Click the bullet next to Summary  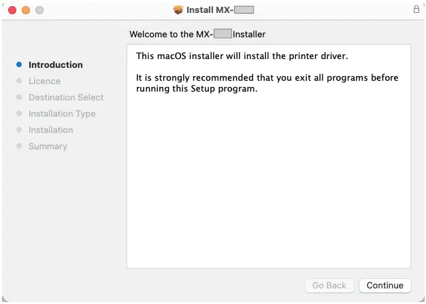click(x=19, y=147)
